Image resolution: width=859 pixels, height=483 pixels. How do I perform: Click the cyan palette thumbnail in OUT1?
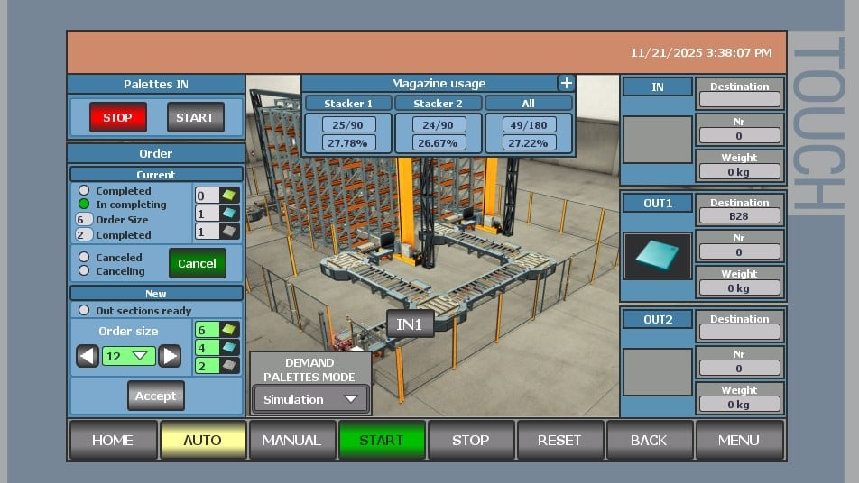[x=658, y=255]
